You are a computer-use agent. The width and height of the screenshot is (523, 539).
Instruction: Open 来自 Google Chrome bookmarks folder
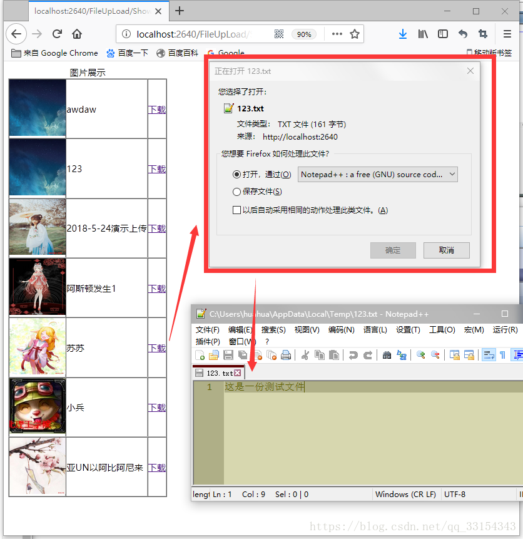(54, 53)
